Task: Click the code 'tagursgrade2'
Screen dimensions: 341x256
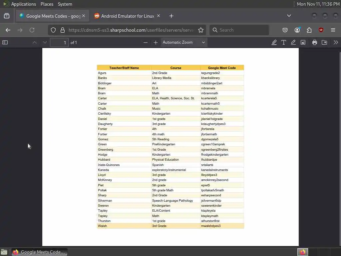Action: coord(210,73)
